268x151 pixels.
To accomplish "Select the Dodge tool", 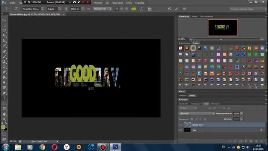I will click(x=4, y=88).
